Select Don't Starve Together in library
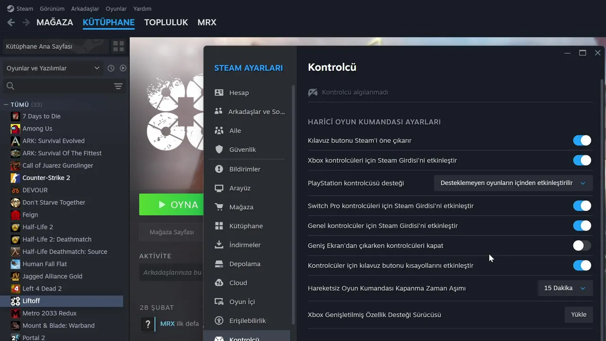Viewport: 606px width, 341px height. [54, 202]
